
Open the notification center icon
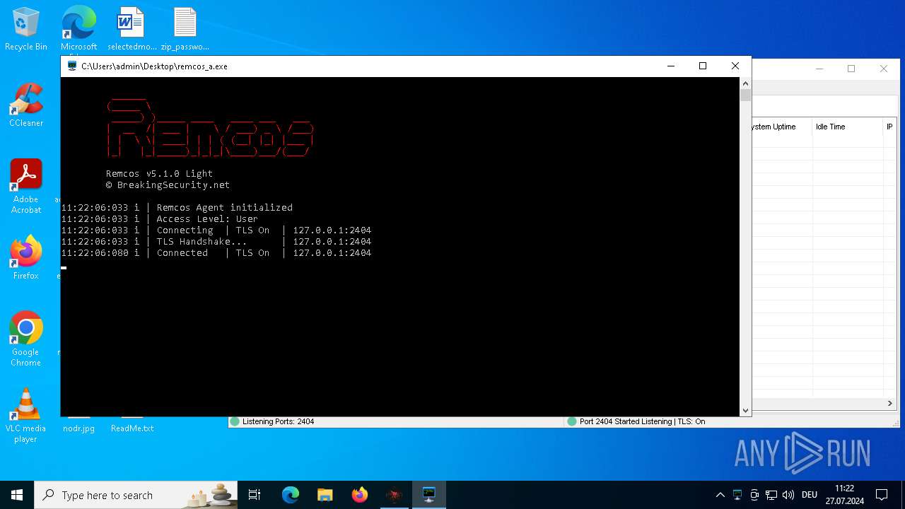(882, 495)
